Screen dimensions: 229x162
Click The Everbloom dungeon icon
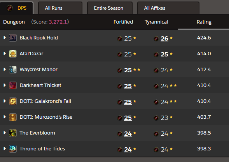click(13, 133)
